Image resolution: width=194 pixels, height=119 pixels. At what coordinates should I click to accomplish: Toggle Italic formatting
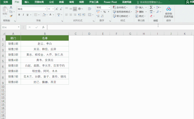[23, 15]
